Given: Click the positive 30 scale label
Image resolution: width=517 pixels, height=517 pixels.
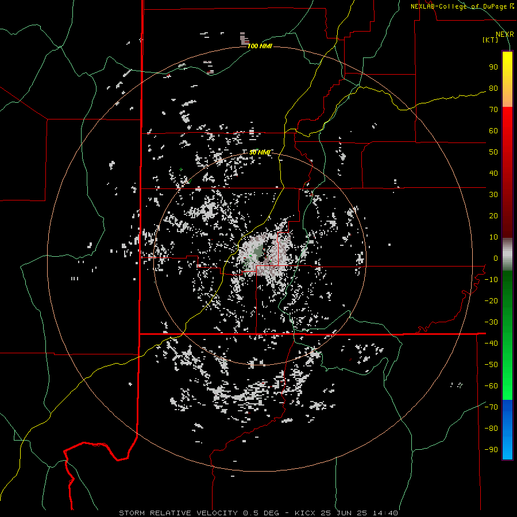Looking at the screenshot, I should (493, 195).
